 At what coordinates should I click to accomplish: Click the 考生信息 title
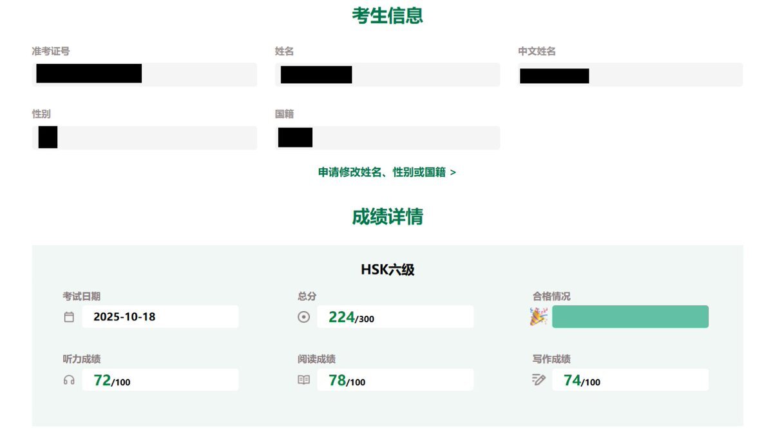pos(387,15)
